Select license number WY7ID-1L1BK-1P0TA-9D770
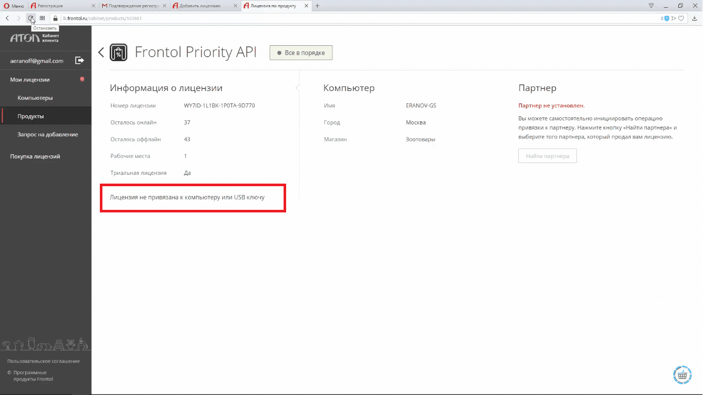This screenshot has height=395, width=703. click(219, 105)
